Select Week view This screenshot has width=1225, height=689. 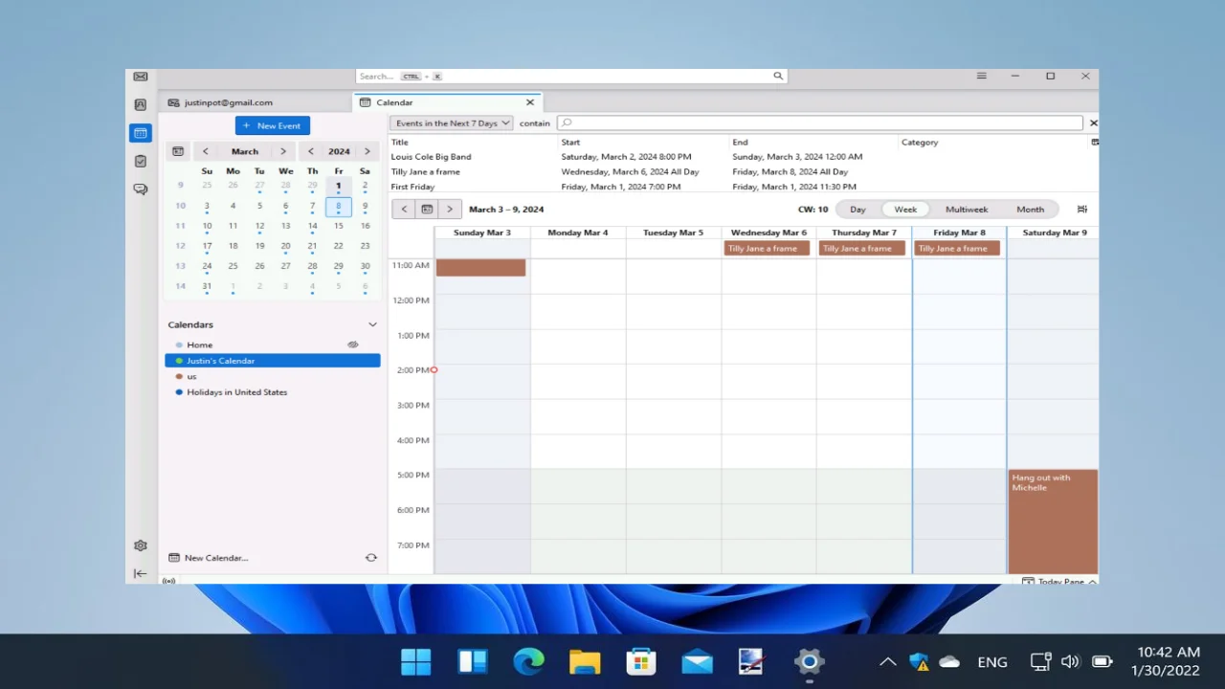click(x=905, y=209)
